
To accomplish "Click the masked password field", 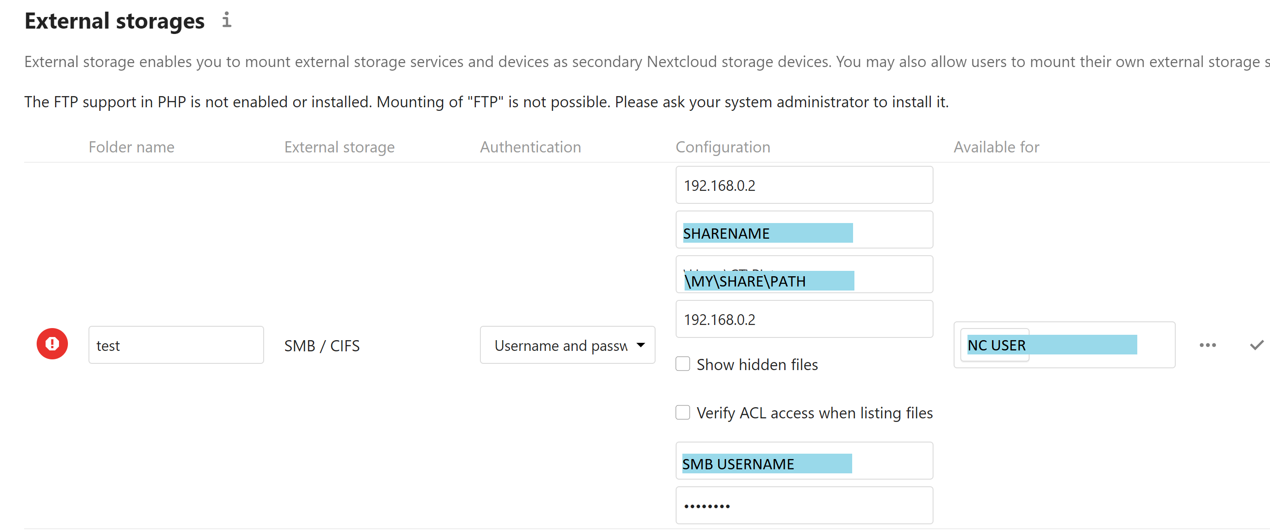I will tap(803, 505).
